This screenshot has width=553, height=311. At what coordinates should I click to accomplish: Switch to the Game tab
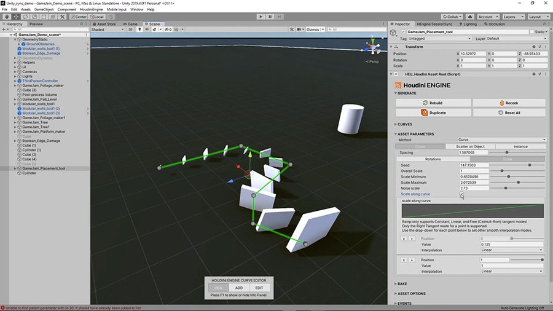tap(130, 24)
